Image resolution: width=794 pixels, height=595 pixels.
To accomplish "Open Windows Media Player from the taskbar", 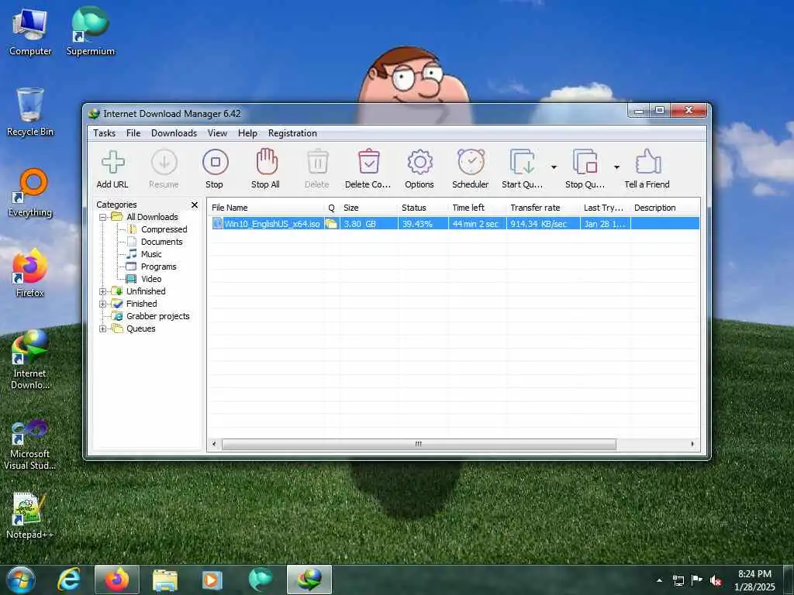I will pyautogui.click(x=212, y=580).
